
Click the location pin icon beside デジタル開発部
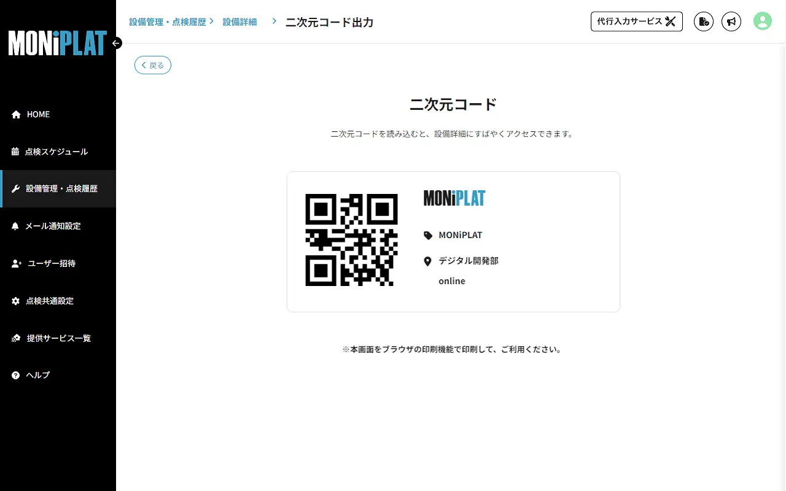(x=428, y=261)
